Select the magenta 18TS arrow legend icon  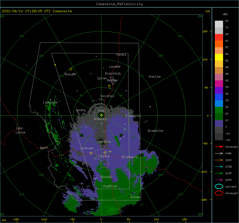click(x=219, y=180)
